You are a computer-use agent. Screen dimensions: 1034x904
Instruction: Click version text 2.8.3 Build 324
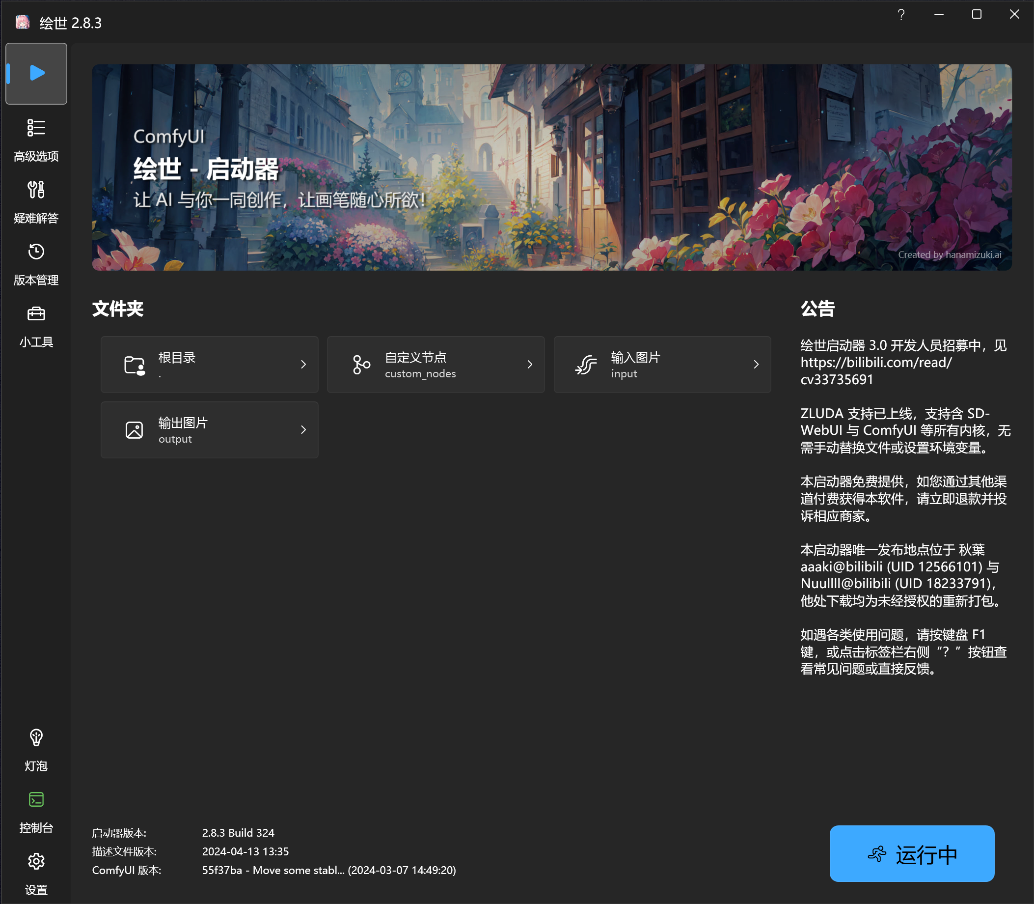point(238,833)
